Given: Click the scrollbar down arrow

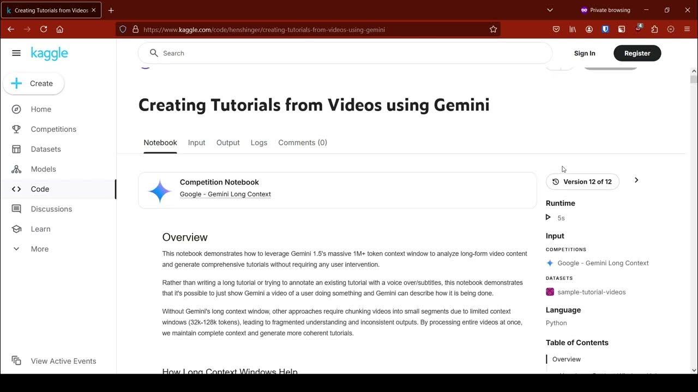Looking at the screenshot, I should pyautogui.click(x=694, y=370).
